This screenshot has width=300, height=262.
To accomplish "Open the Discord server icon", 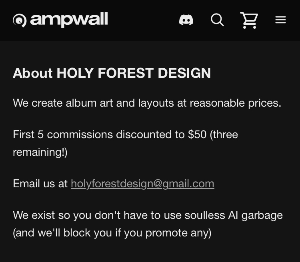I will (186, 20).
